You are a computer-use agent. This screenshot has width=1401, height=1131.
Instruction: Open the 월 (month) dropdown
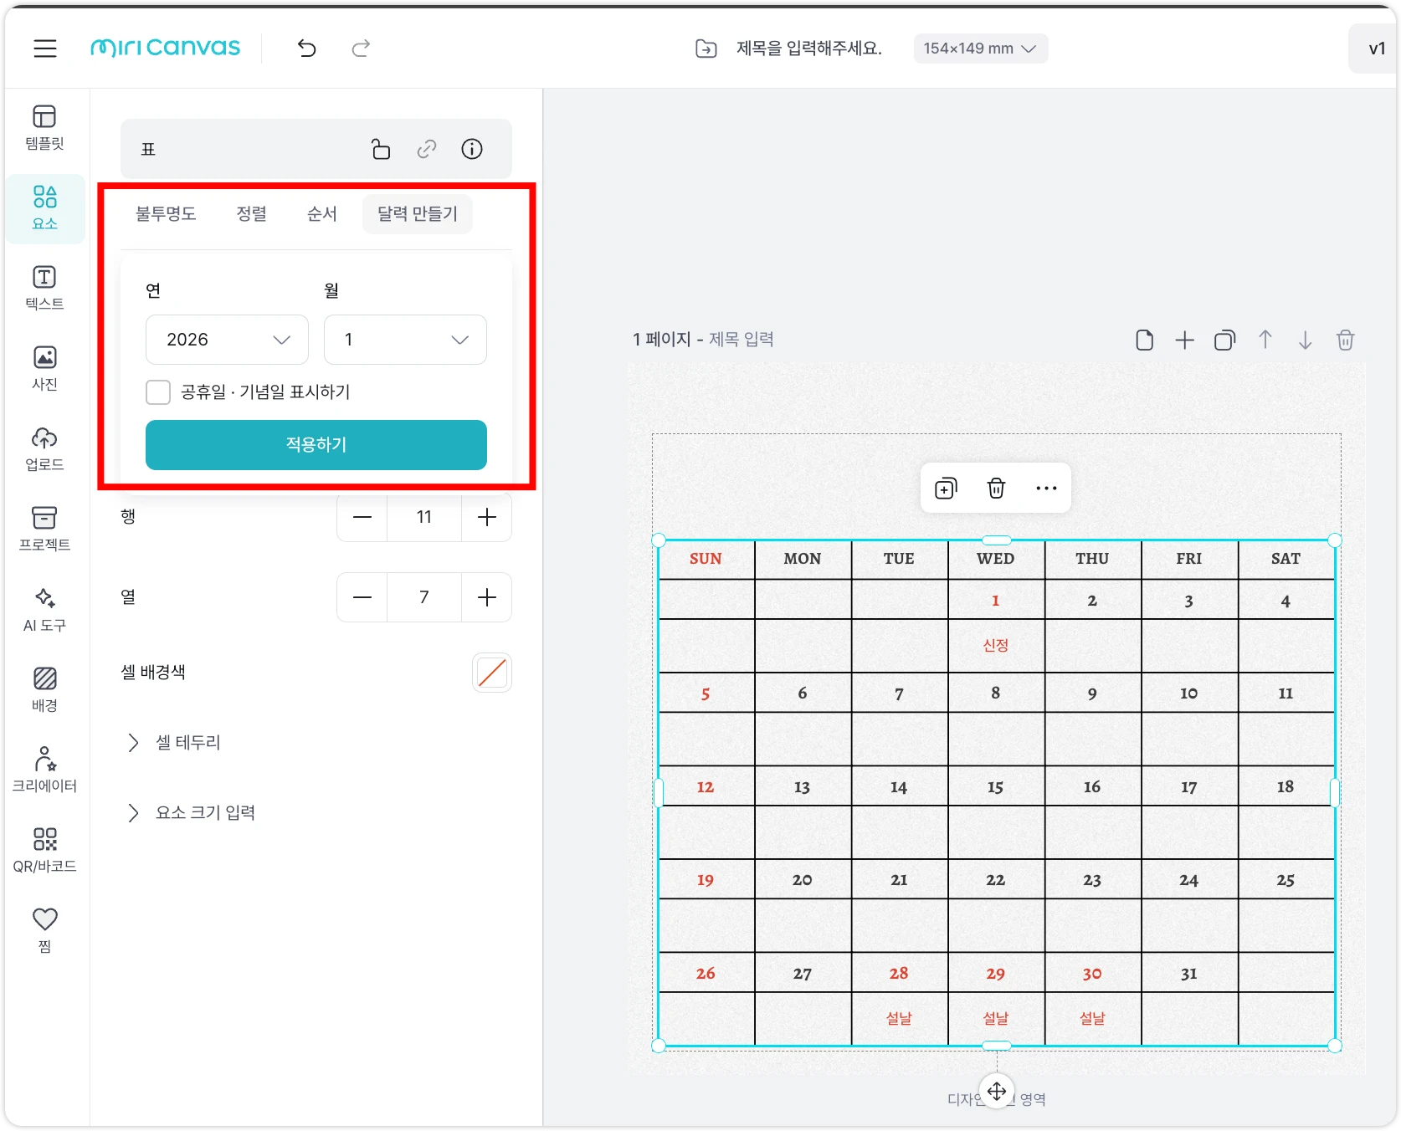tap(405, 340)
